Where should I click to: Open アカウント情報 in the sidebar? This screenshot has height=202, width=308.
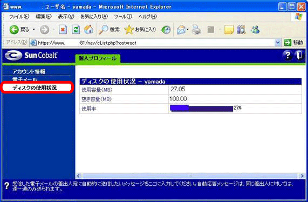[x=29, y=71]
